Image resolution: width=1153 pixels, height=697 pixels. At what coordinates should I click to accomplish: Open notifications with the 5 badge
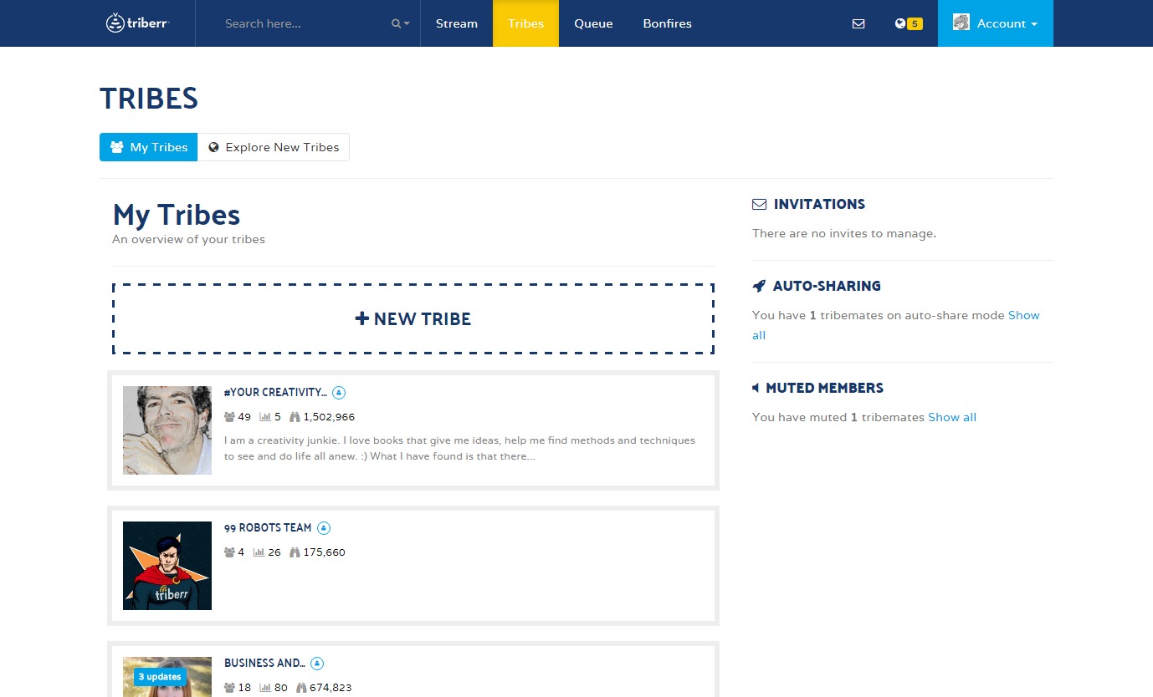[908, 23]
